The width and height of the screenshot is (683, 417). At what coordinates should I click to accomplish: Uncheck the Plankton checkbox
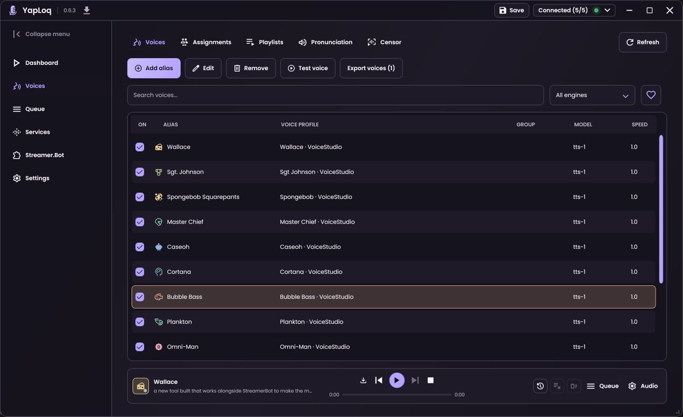(140, 322)
